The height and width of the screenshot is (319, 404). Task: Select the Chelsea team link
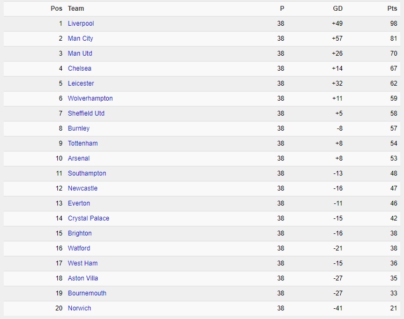point(79,68)
